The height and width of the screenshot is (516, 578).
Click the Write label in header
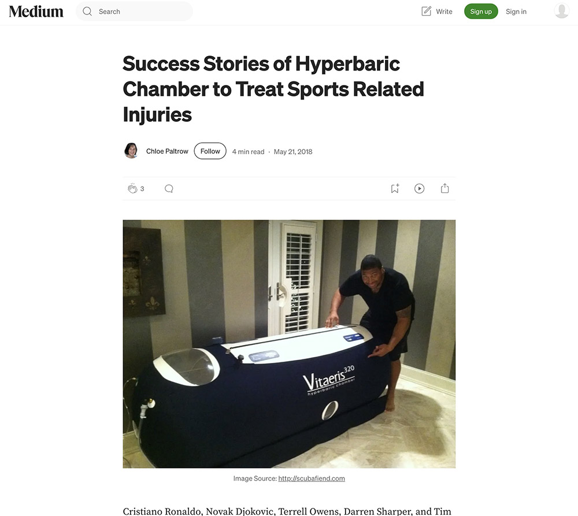[444, 12]
